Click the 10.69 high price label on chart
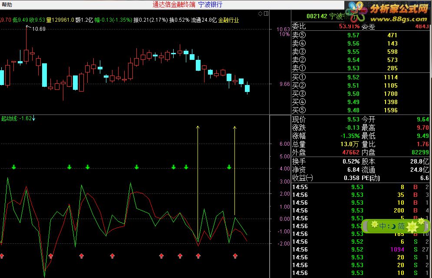The height and width of the screenshot is (278, 432). tap(39, 29)
